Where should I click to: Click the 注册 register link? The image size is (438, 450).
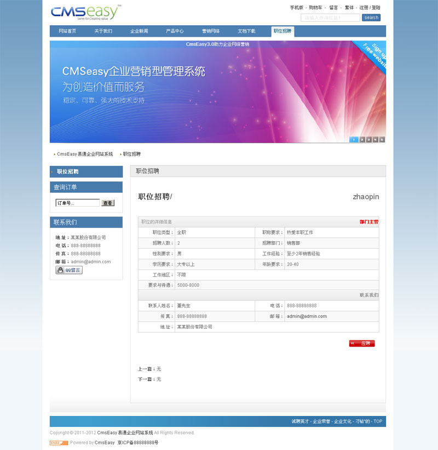(364, 8)
